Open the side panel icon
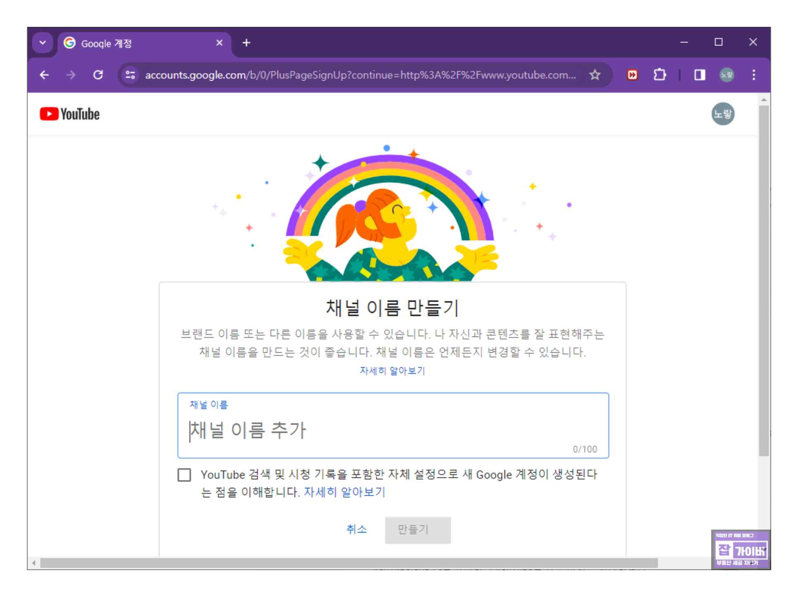The width and height of the screenshot is (798, 597). 699,75
